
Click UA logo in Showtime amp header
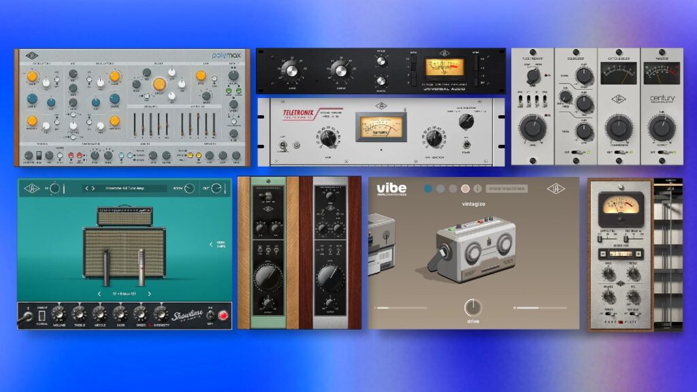pyautogui.click(x=31, y=189)
